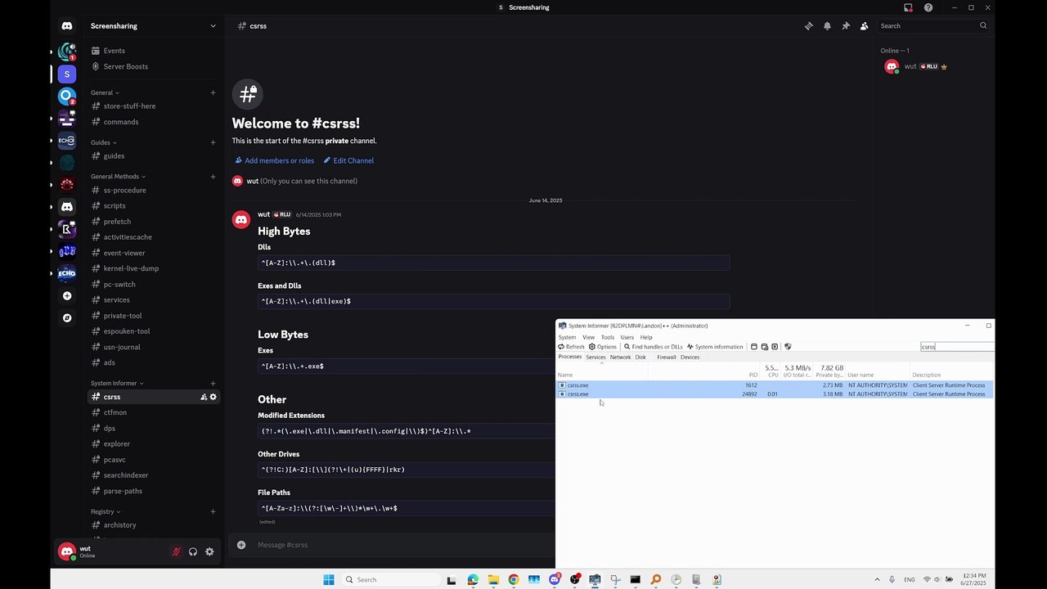Create channel in Guides category
The image size is (1047, 589).
point(213,142)
